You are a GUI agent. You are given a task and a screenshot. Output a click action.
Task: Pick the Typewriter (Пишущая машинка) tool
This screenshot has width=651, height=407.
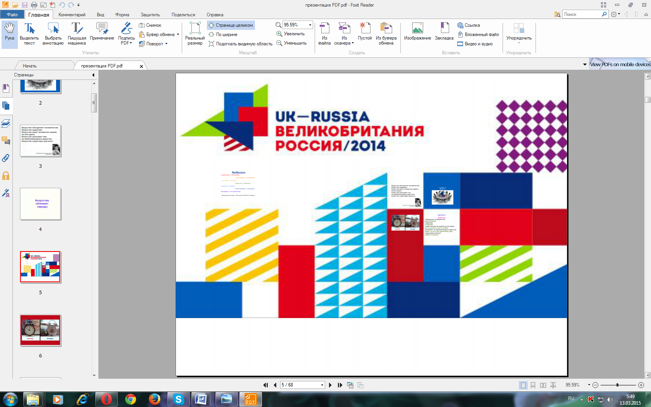click(x=77, y=34)
